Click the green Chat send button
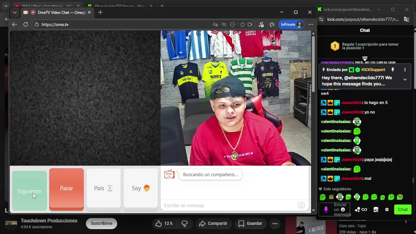 point(403,210)
